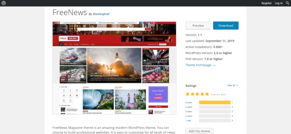Select the 1 star rating link

pyautogui.click(x=188, y=120)
